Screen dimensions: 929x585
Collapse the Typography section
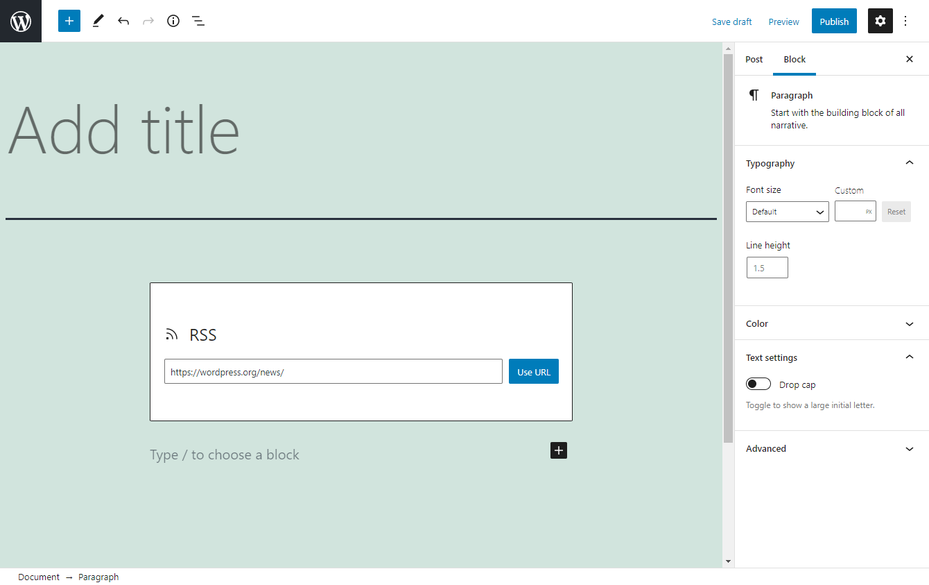(909, 162)
